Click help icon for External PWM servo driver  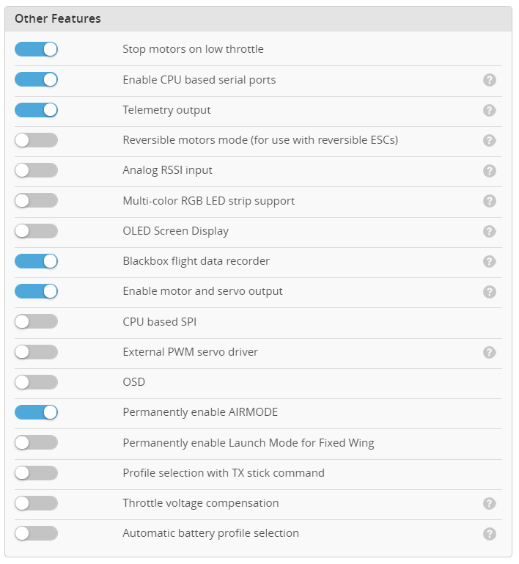click(x=490, y=352)
